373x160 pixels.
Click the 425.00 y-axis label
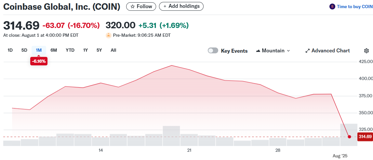click(366, 61)
